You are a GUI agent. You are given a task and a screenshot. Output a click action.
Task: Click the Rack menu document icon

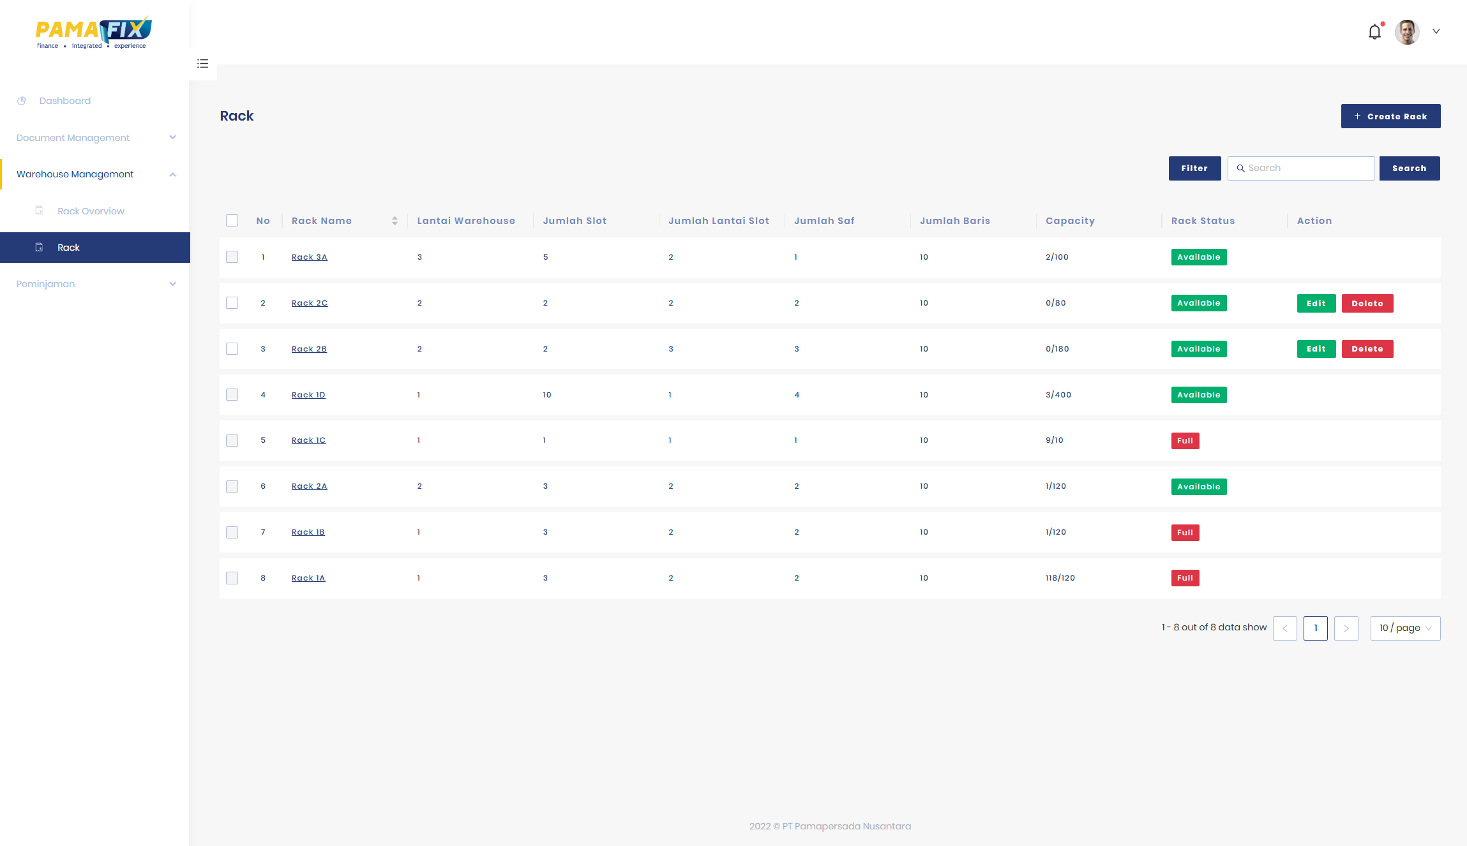(x=39, y=248)
